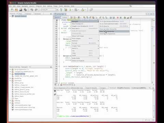
Task: Click the Clean and Build icon
Action: (x=66, y=10)
